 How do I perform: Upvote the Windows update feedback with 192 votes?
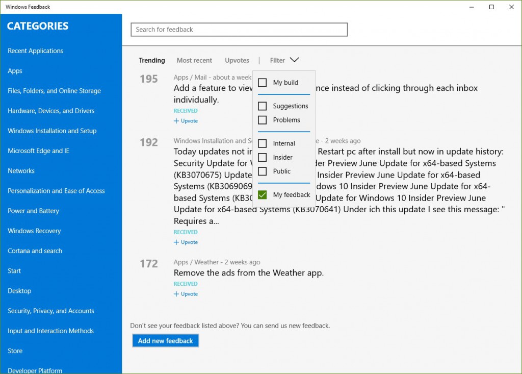pos(186,242)
